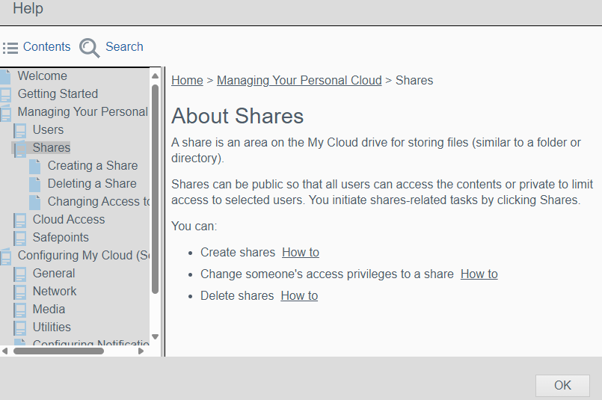Open the Home breadcrumb link
The image size is (602, 400).
[187, 81]
